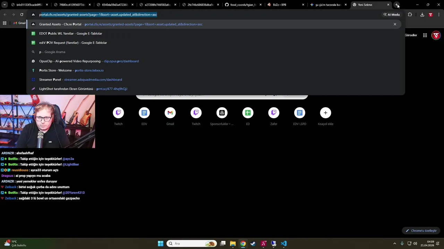Click the microphone icon in system tray

[x=402, y=243]
